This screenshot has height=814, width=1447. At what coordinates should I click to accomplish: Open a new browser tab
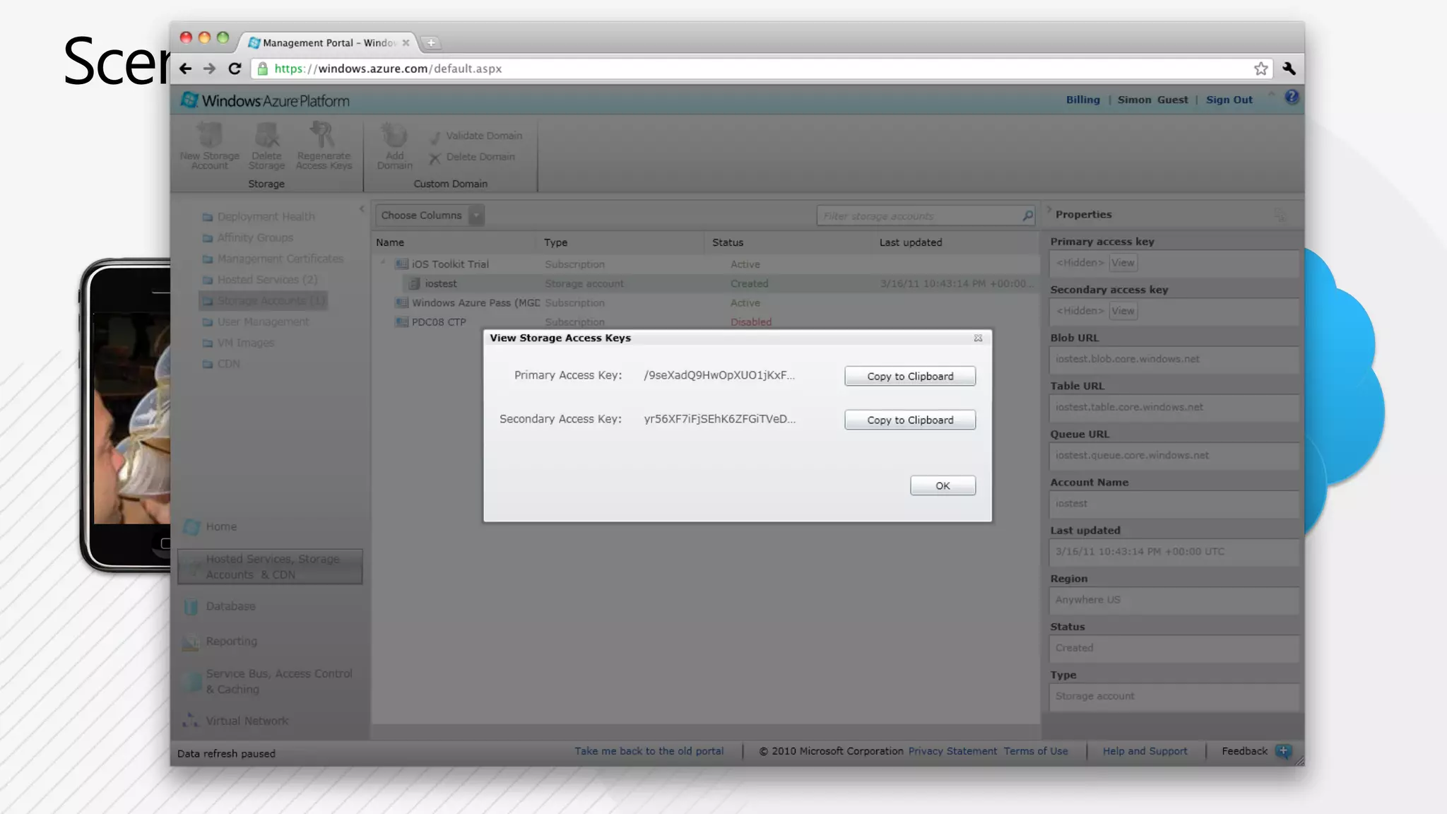pyautogui.click(x=431, y=43)
